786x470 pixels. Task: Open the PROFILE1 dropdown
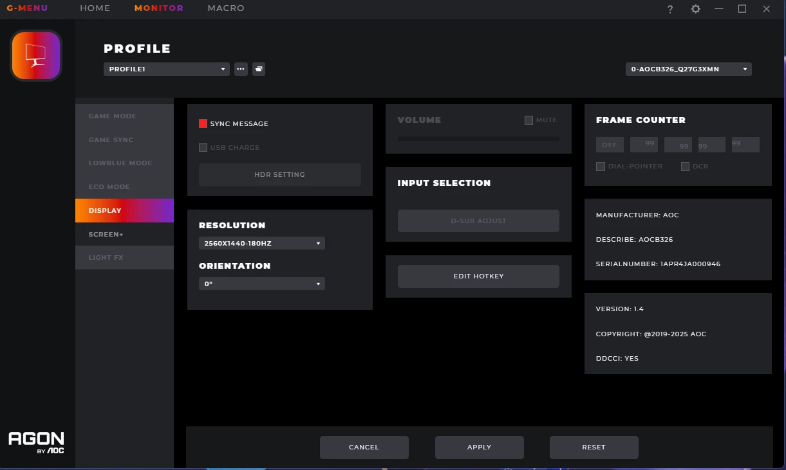point(167,69)
